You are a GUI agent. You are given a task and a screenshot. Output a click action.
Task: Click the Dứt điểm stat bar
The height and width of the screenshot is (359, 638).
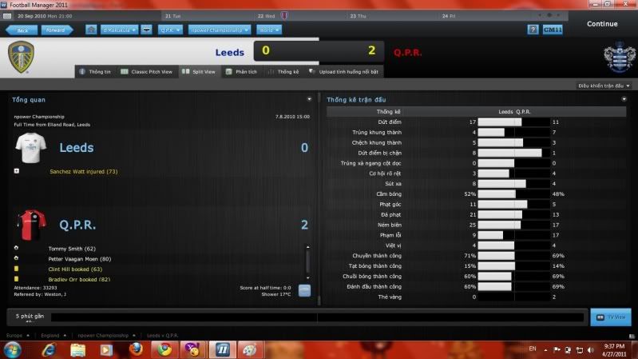click(514, 122)
